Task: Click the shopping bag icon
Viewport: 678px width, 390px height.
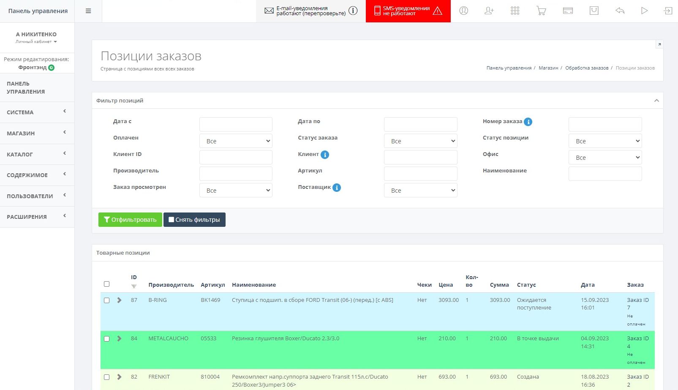Action: coord(594,11)
